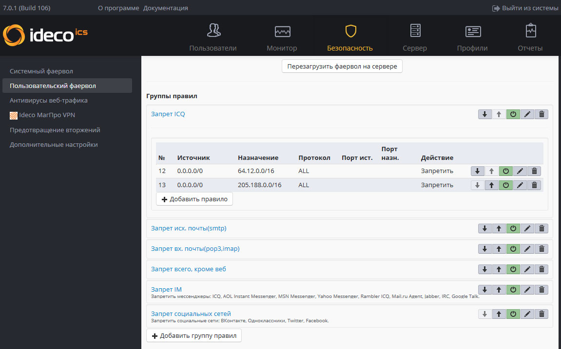Toggle power for Запрет всего, кроме веб
This screenshot has height=349, width=561.
pyautogui.click(x=513, y=269)
